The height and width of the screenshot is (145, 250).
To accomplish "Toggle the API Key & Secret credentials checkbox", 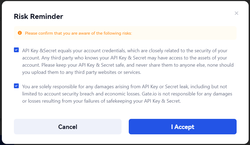I will point(16,50).
